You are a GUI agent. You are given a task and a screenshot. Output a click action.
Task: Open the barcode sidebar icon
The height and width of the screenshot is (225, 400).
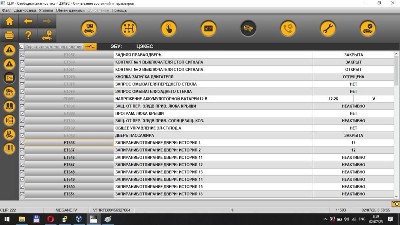pos(10,149)
